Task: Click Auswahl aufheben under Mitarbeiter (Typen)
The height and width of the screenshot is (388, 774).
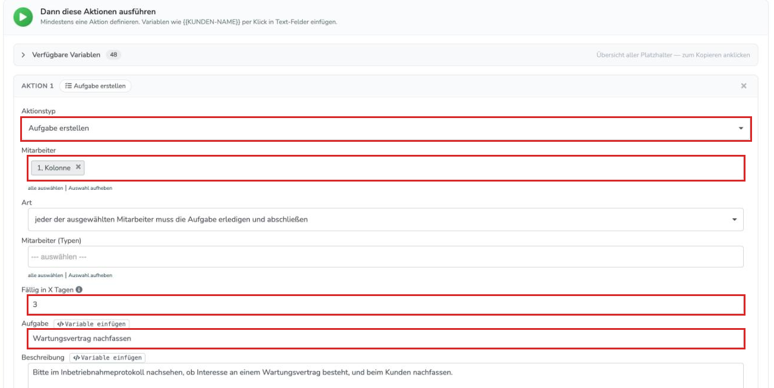Action: (x=90, y=275)
